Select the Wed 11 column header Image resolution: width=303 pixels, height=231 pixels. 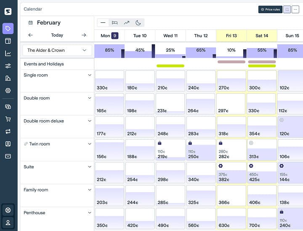click(170, 36)
